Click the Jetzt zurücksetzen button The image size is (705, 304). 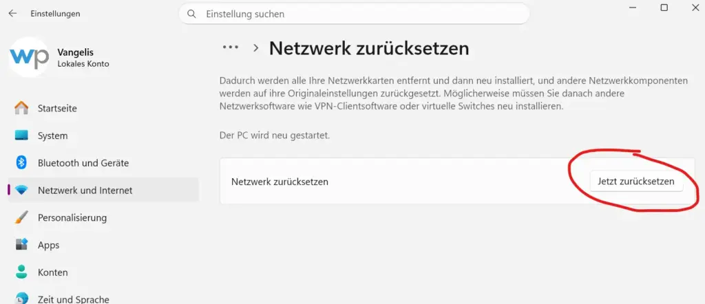pyautogui.click(x=636, y=182)
